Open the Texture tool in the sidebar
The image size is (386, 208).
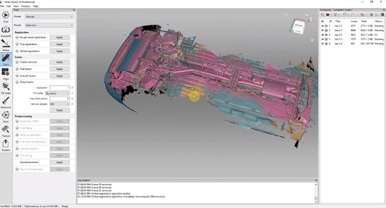6,131
